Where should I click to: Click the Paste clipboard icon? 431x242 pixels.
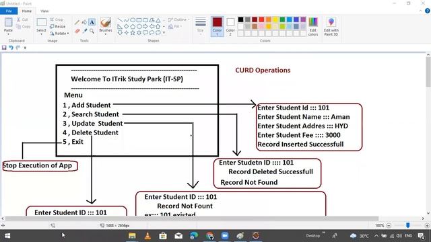pyautogui.click(x=8, y=22)
